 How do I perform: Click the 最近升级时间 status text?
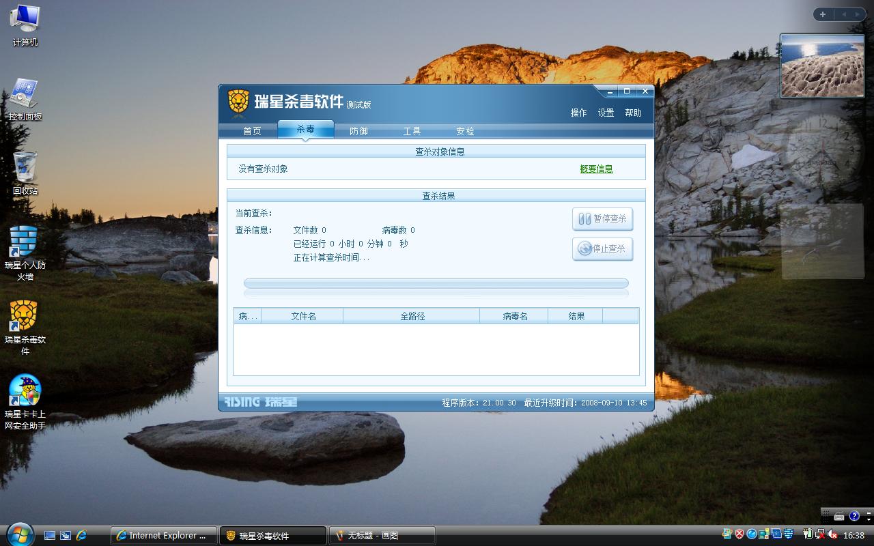pyautogui.click(x=585, y=403)
